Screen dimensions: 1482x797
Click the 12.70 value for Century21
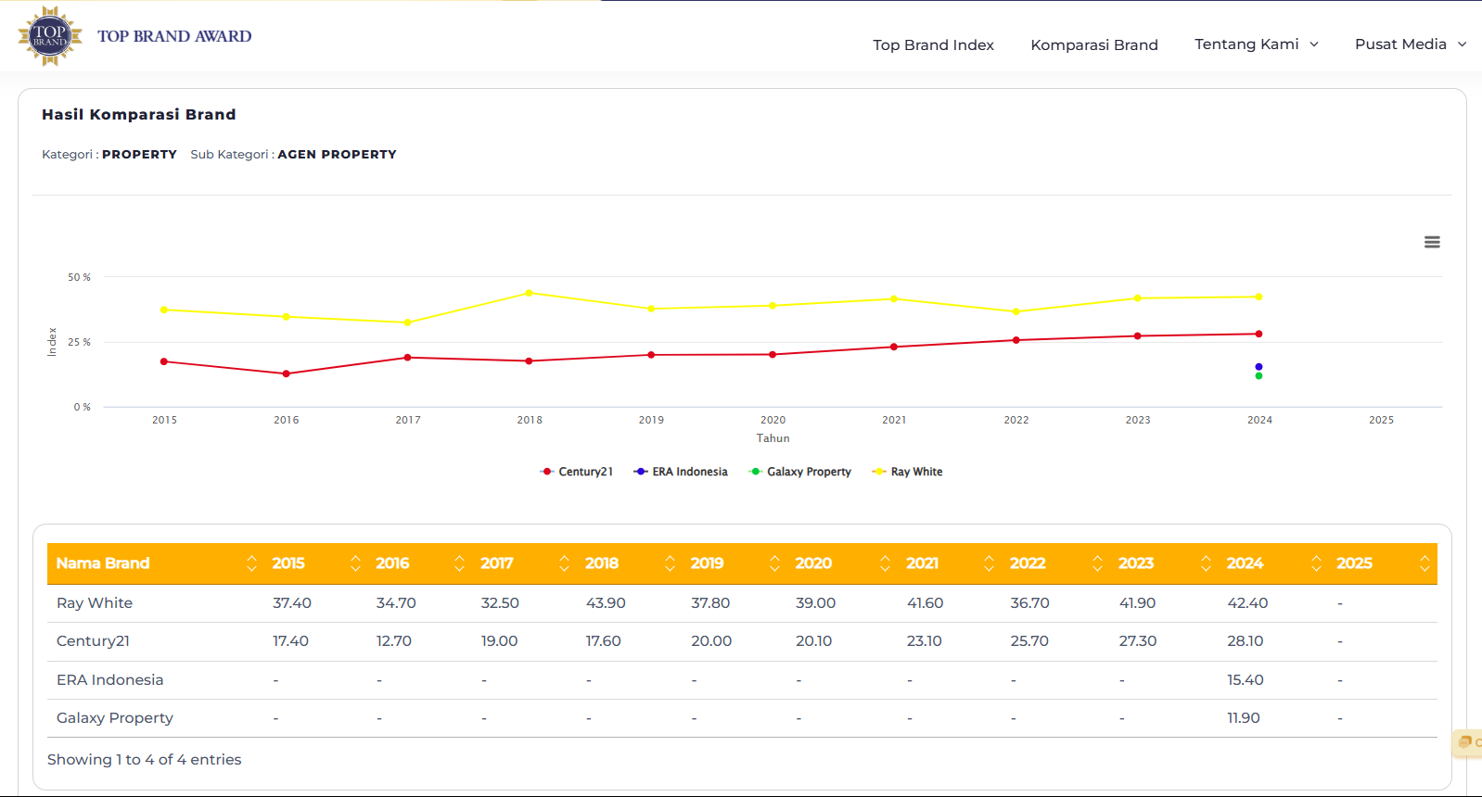point(394,641)
